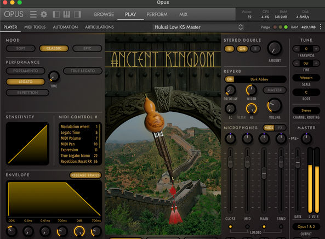Increase the Transpose value with plus
The width and height of the screenshot is (325, 239).
[316, 49]
